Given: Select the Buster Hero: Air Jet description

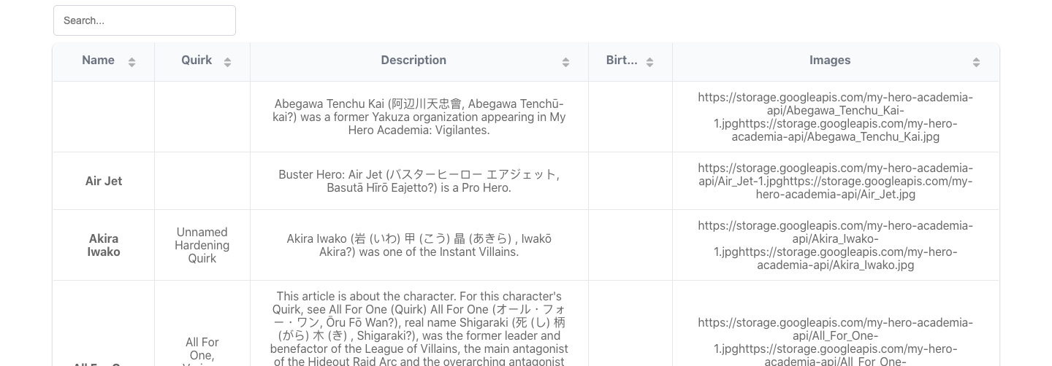Looking at the screenshot, I should (419, 181).
